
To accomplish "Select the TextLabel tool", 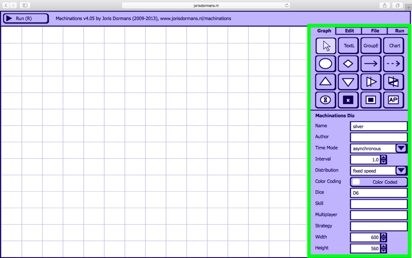I will point(348,46).
